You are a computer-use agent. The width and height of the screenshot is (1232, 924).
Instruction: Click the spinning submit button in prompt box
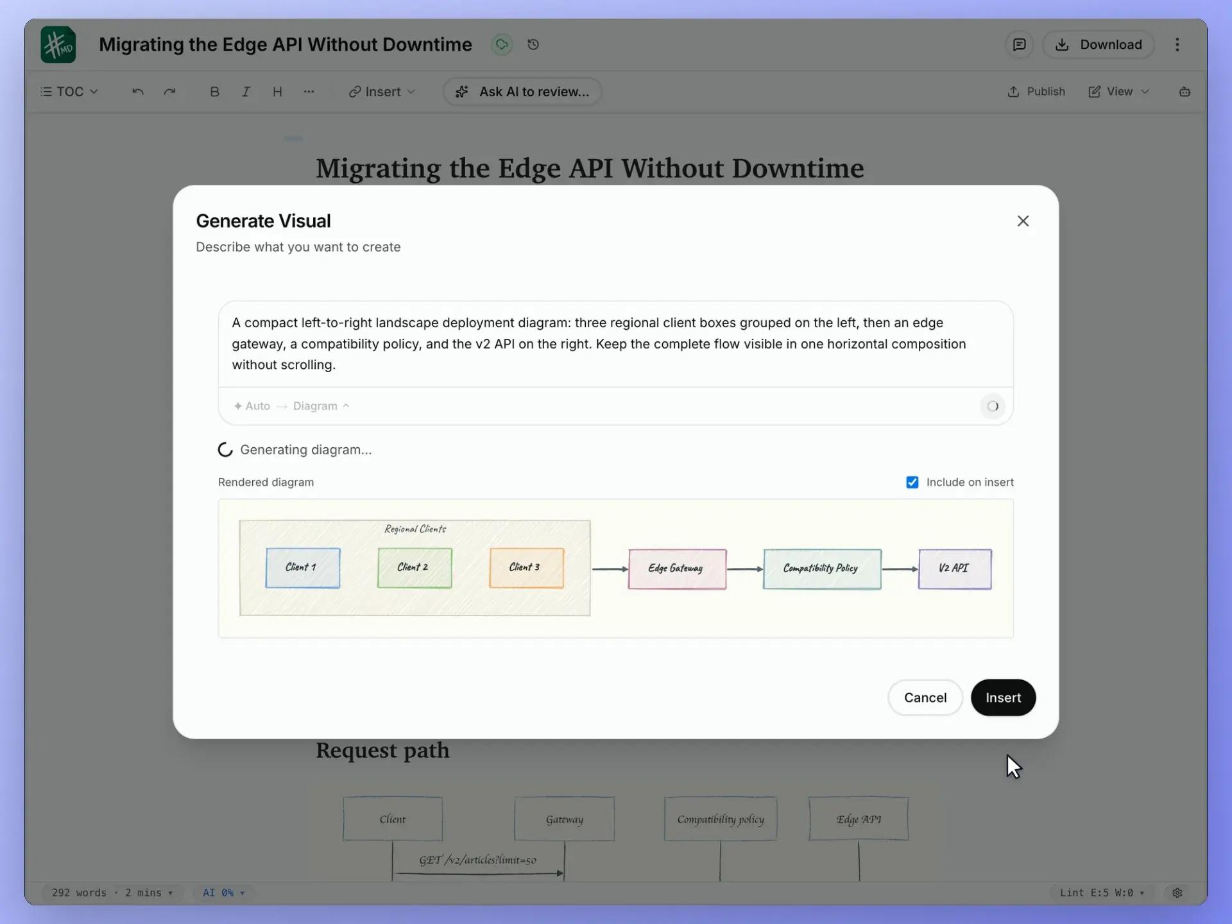click(993, 406)
